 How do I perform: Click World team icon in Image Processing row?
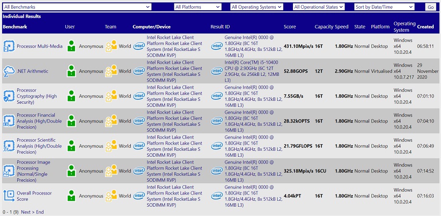tap(111, 171)
